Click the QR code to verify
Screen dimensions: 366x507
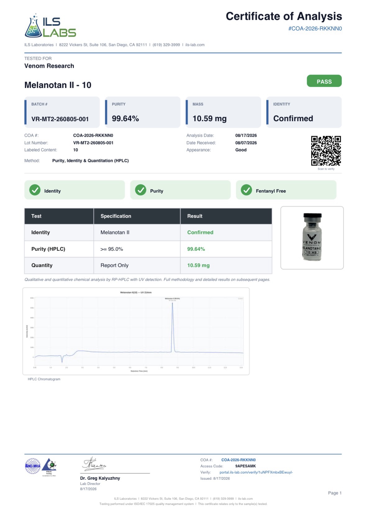pos(326,151)
